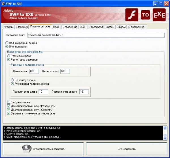
Task: Click log line "Сжатие файла: OK."
Action: click(16, 134)
